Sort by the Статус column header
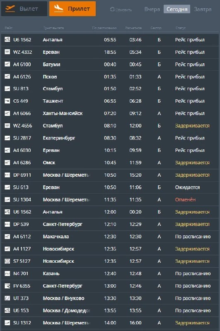Image resolution: width=220 pixels, height=331 pixels. 181,28
